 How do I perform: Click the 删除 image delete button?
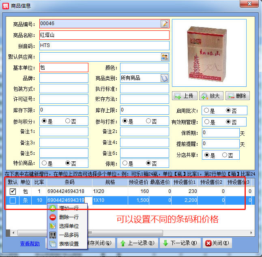(237, 96)
